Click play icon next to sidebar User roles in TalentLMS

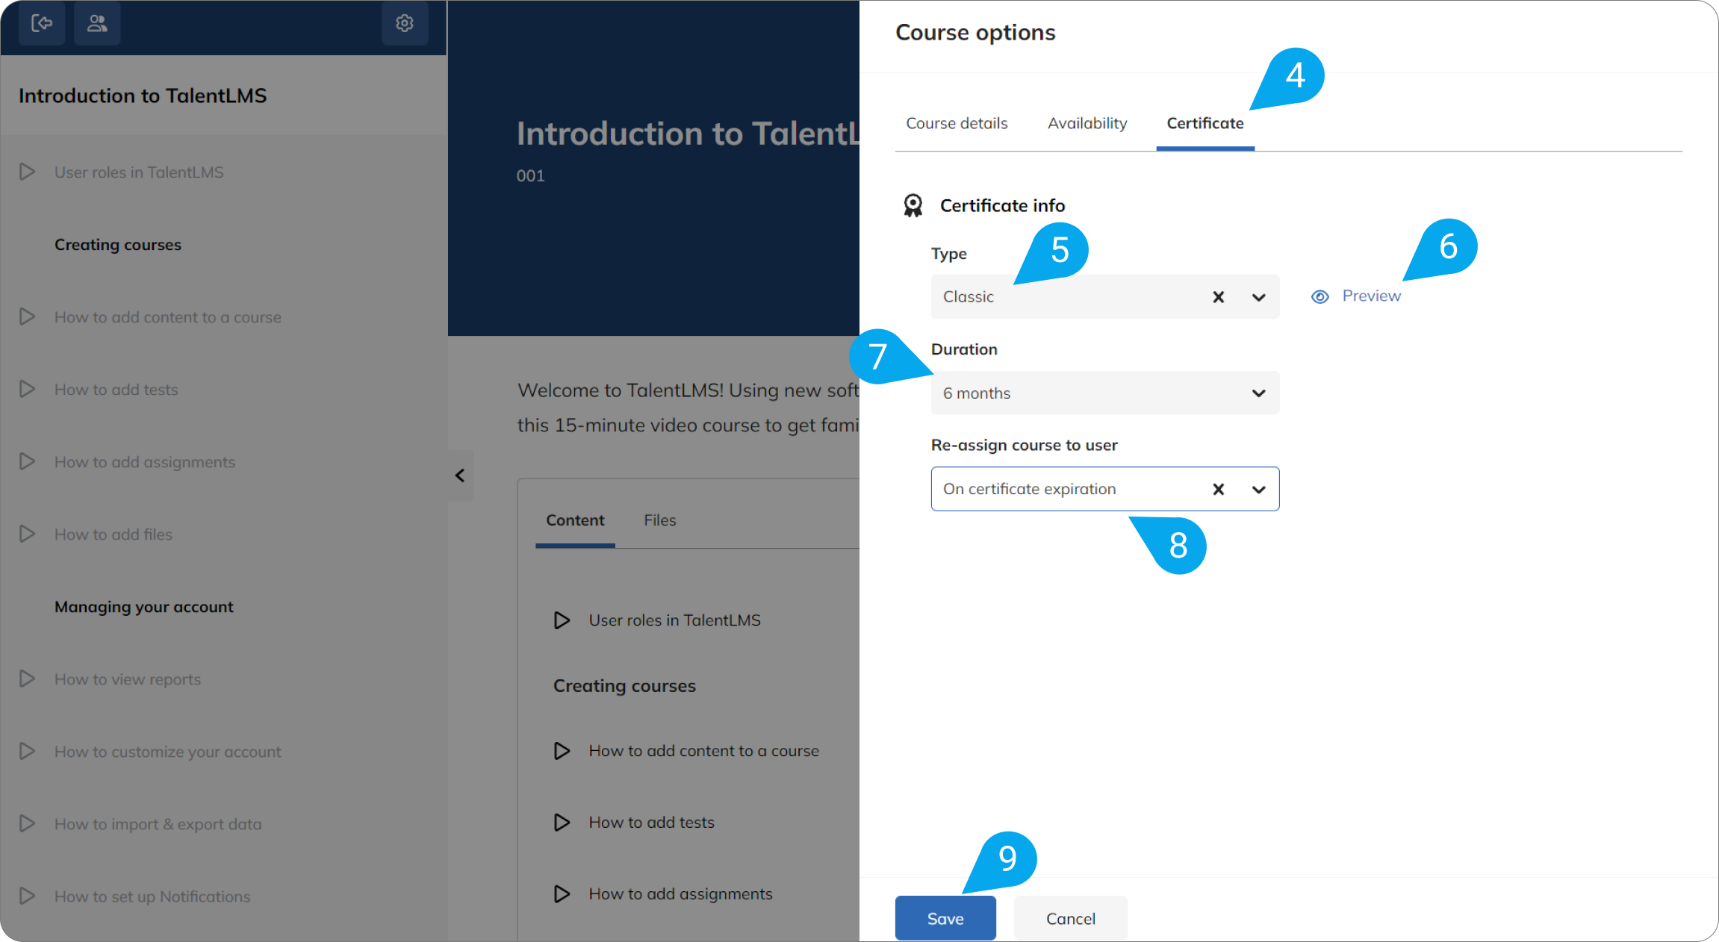click(x=27, y=172)
